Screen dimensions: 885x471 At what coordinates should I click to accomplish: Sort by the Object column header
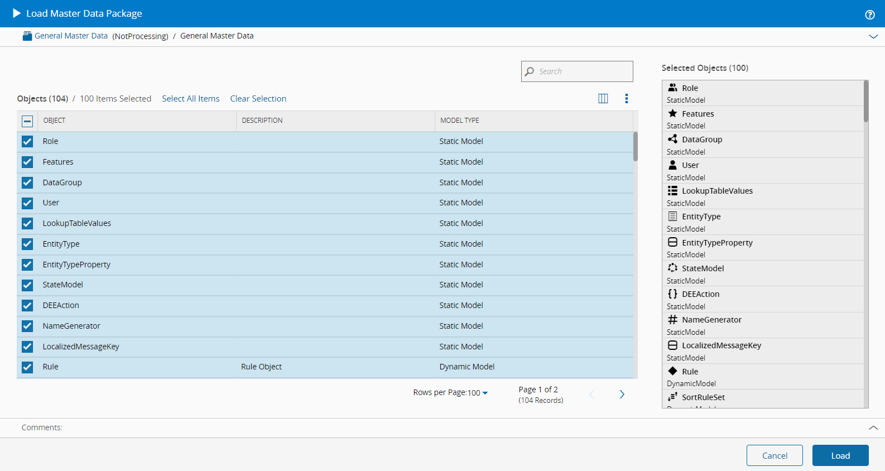coord(54,121)
